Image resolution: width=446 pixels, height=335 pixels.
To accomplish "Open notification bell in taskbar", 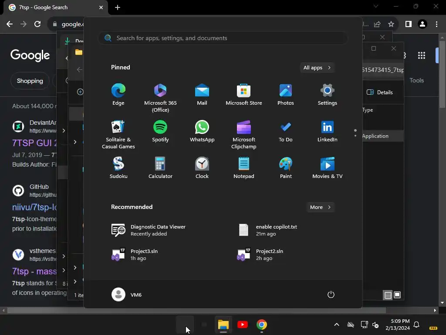I will 416,325.
